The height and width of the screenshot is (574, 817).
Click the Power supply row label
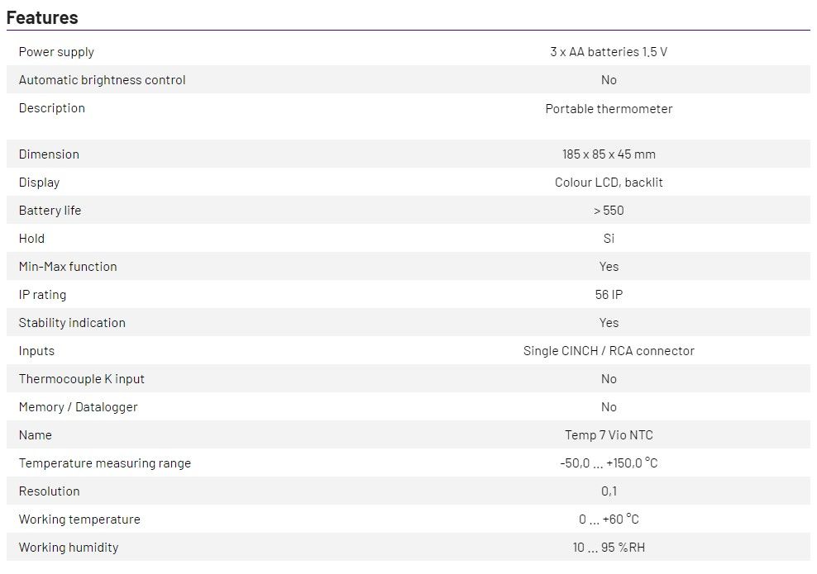(56, 52)
